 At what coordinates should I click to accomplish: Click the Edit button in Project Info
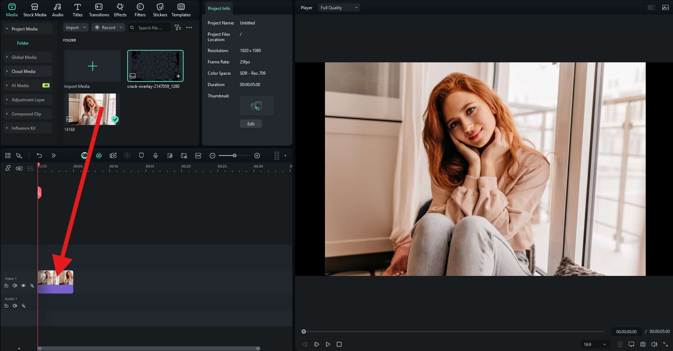tap(251, 124)
